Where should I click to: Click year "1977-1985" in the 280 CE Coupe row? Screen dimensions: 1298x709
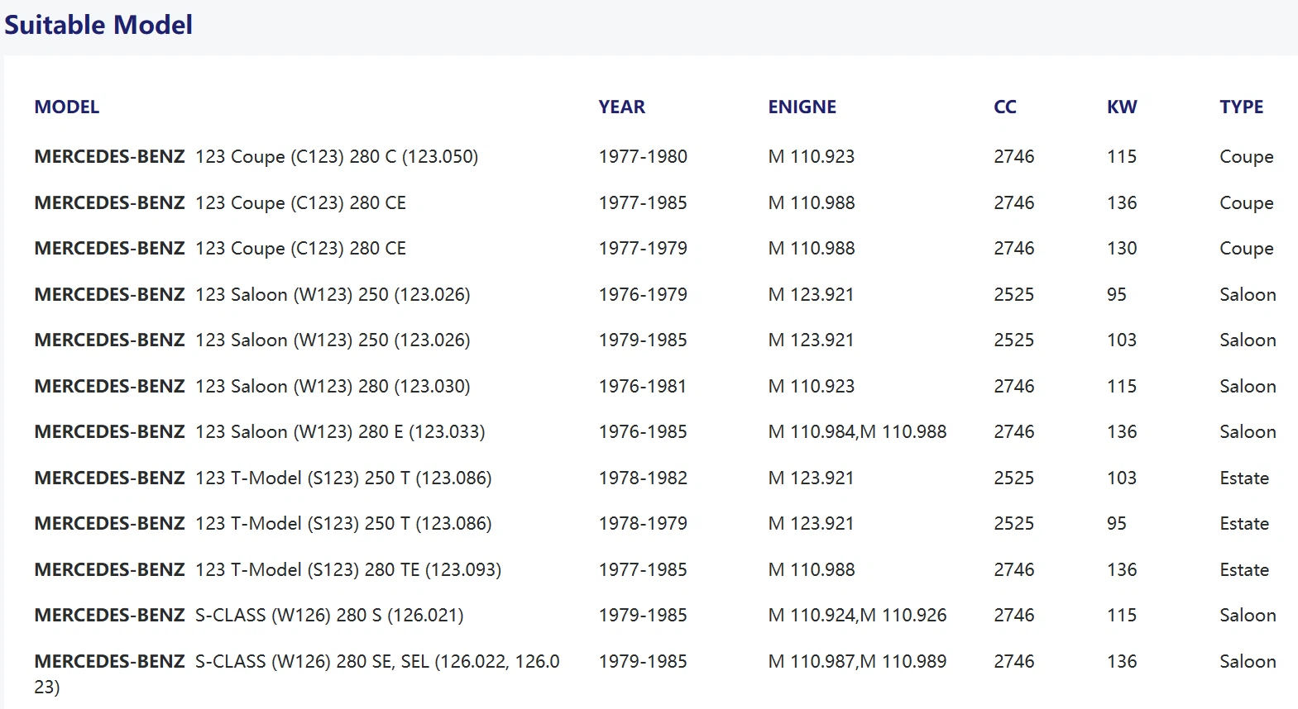pyautogui.click(x=643, y=202)
